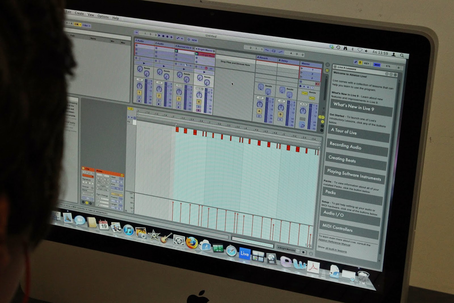Click the Dupl.Loop button in Notes box
The height and width of the screenshot is (303, 454).
click(x=103, y=189)
